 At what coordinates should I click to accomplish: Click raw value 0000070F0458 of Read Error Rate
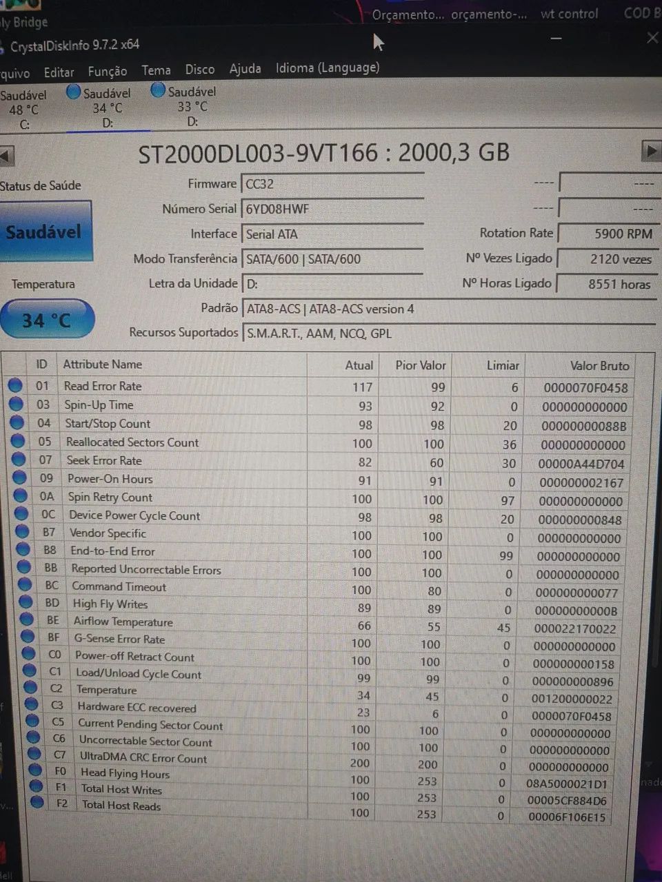585,388
